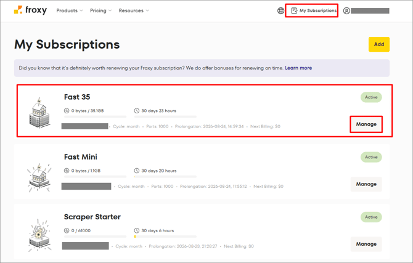Click the My Subscriptions list icon
This screenshot has width=413, height=263.
tap(294, 11)
